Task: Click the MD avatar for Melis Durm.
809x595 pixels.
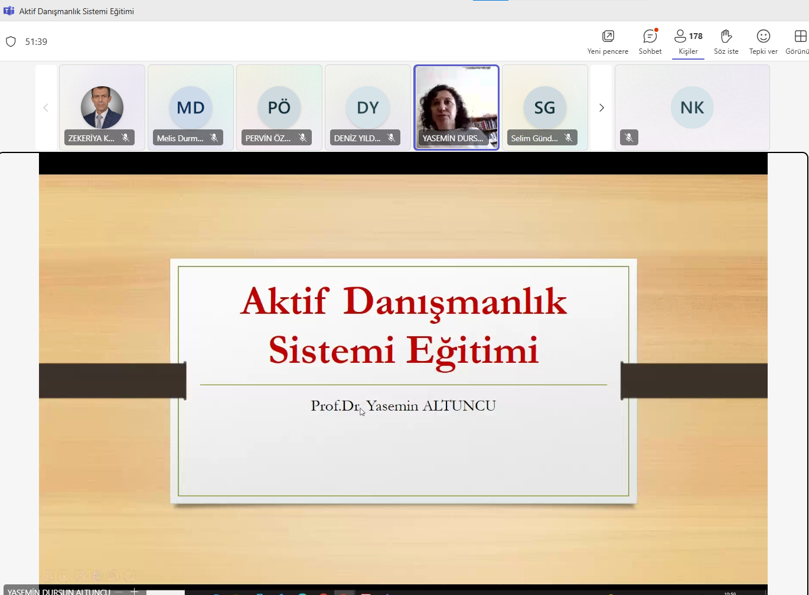Action: click(x=191, y=108)
